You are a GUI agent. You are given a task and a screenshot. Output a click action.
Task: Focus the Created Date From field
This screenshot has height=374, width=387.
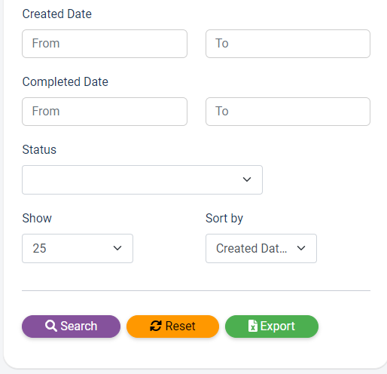[105, 44]
